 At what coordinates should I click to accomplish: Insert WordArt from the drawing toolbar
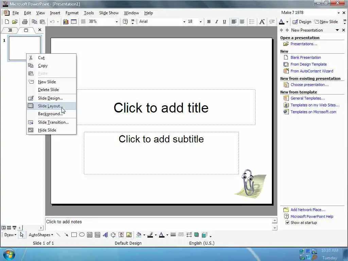[105, 235]
